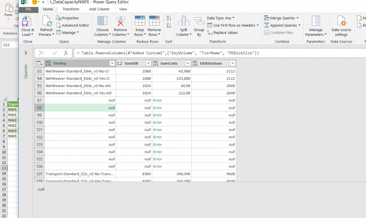366x218 pixels.
Task: Click the SumCosts column data type icon
Action: coord(155,63)
